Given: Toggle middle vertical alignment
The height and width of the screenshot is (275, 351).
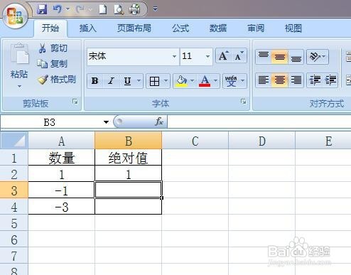Looking at the screenshot, I should pyautogui.click(x=280, y=57).
